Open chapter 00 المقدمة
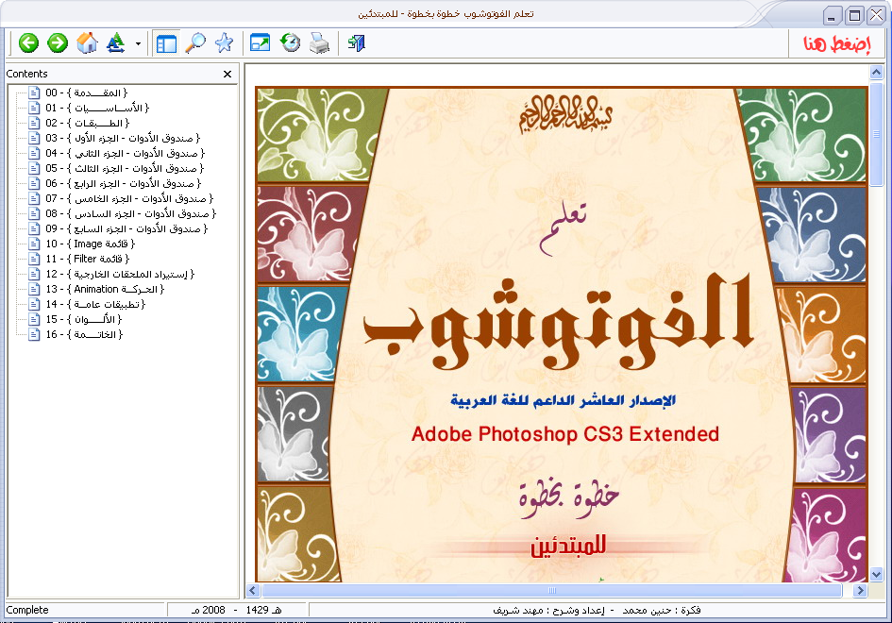892x623 pixels. [x=87, y=93]
